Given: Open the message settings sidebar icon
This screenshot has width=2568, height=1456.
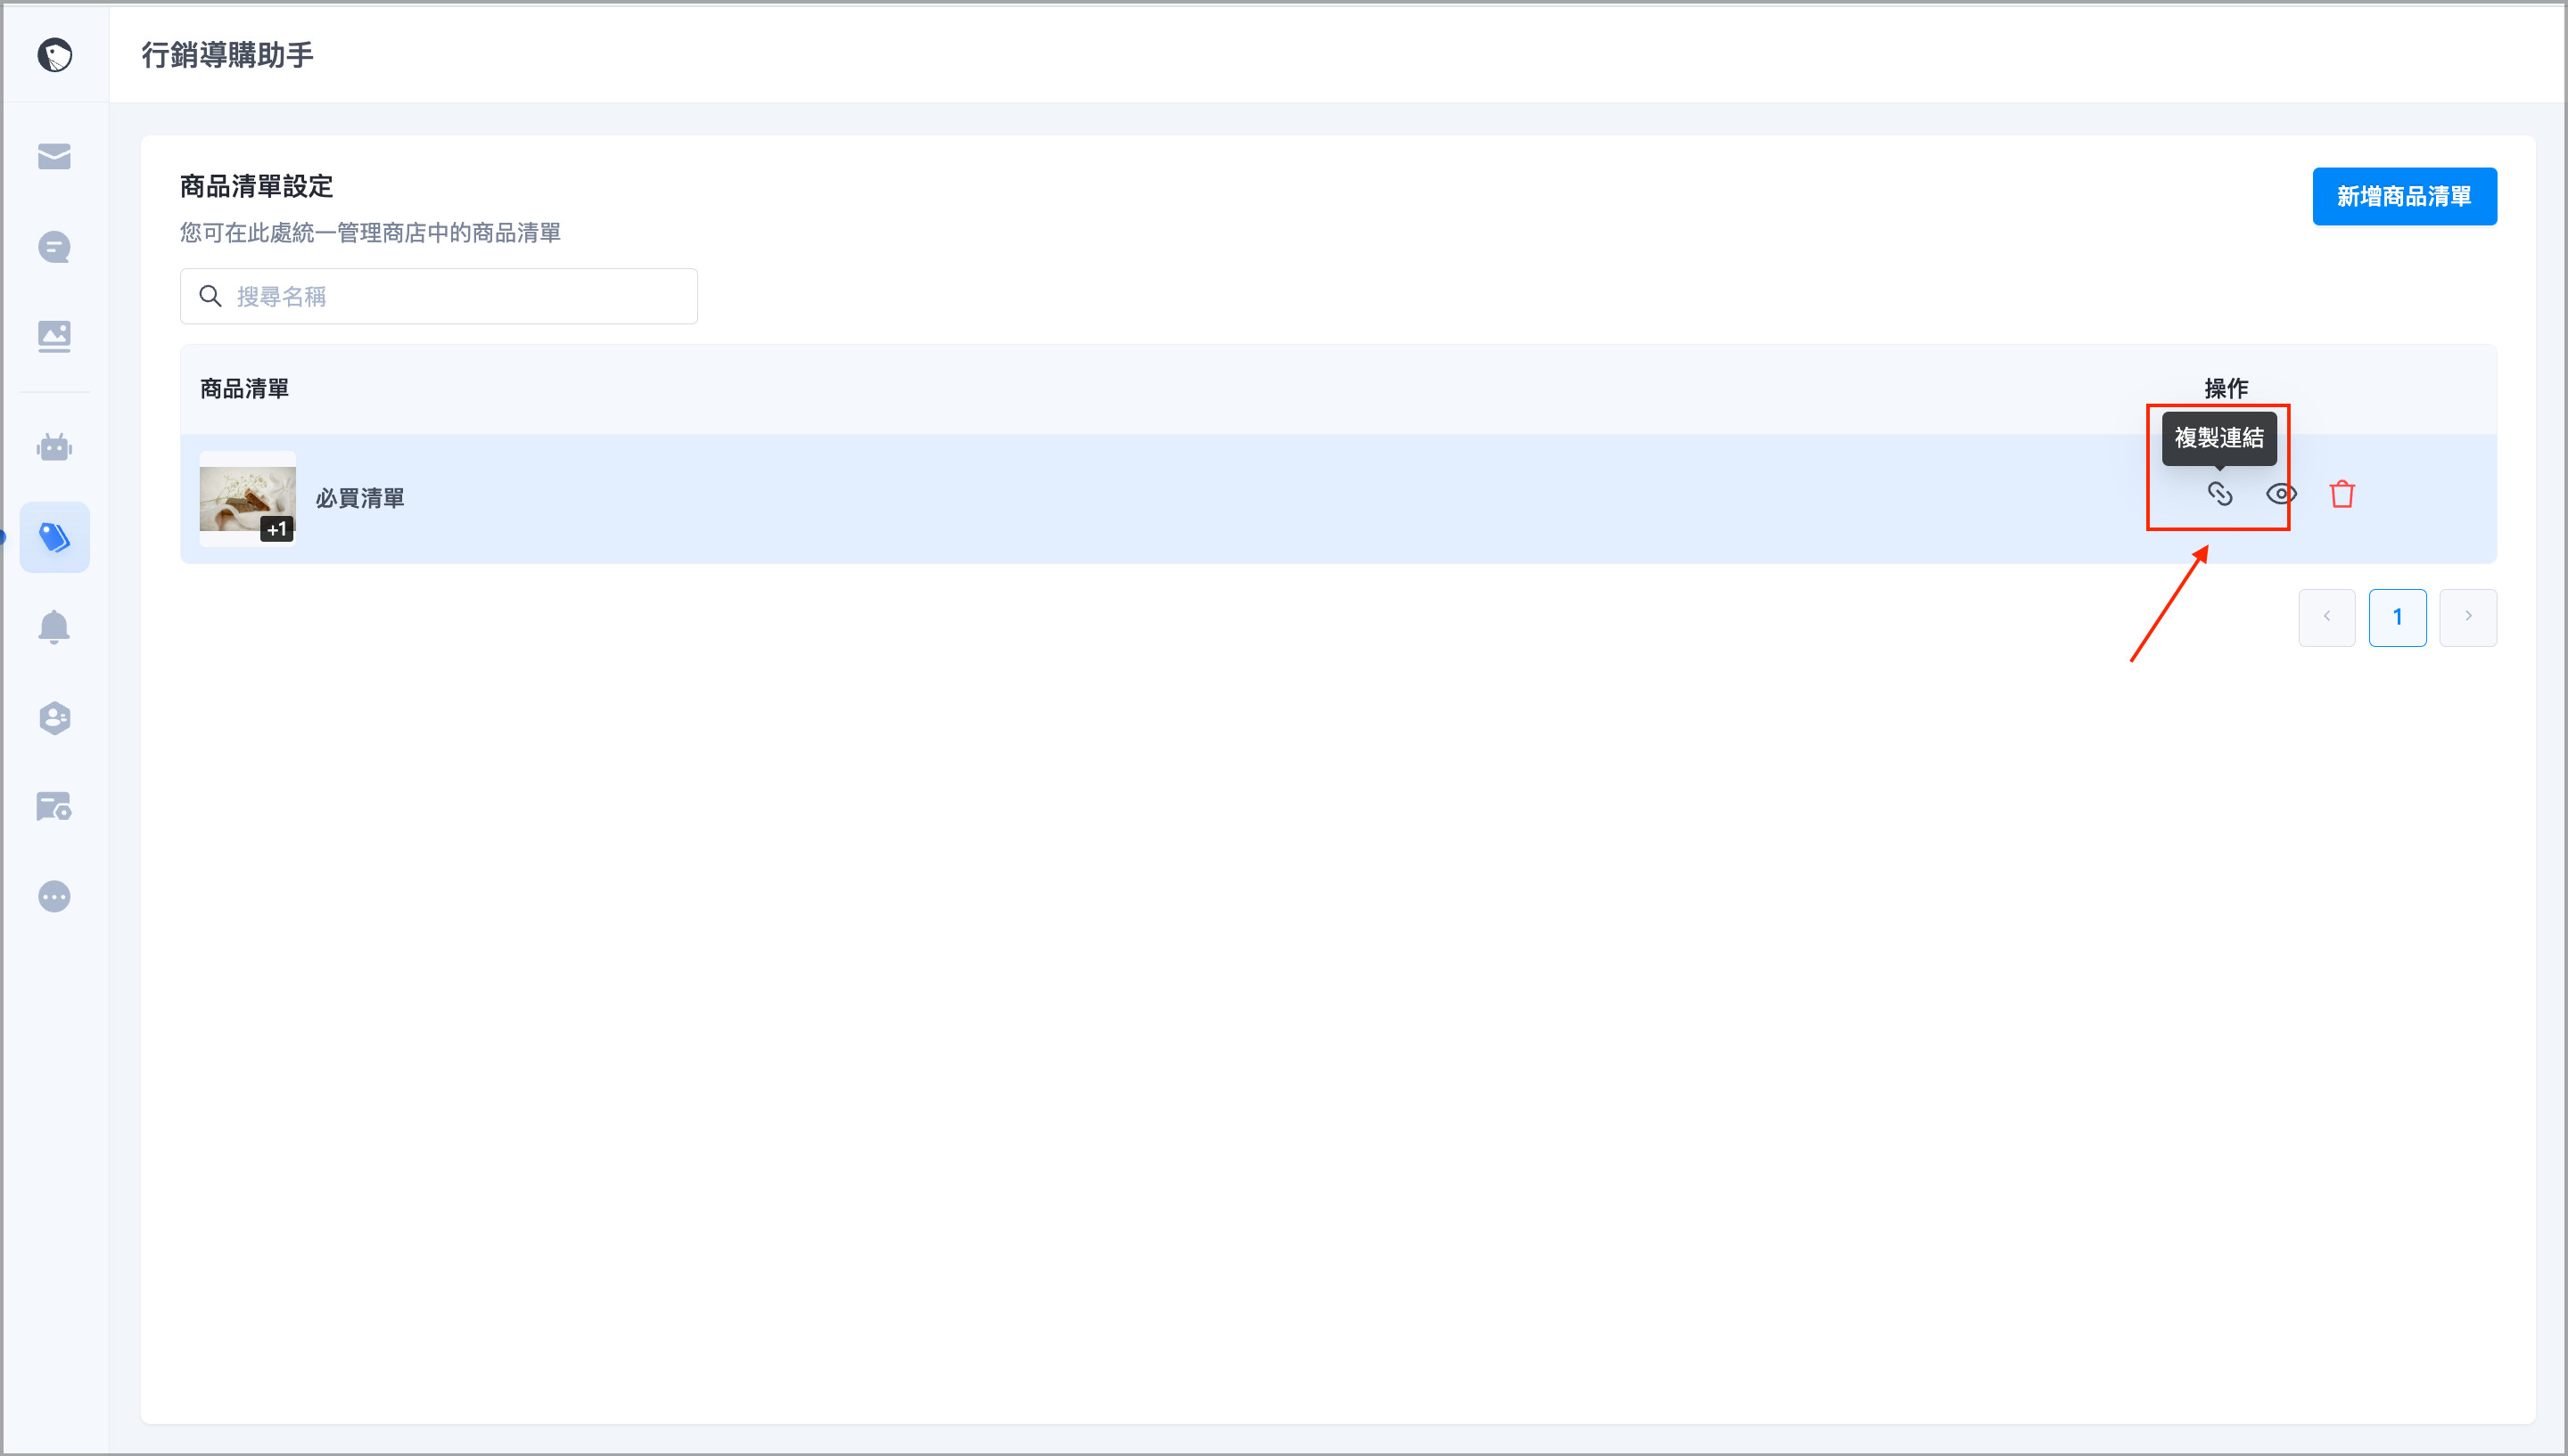Looking at the screenshot, I should tap(54, 807).
